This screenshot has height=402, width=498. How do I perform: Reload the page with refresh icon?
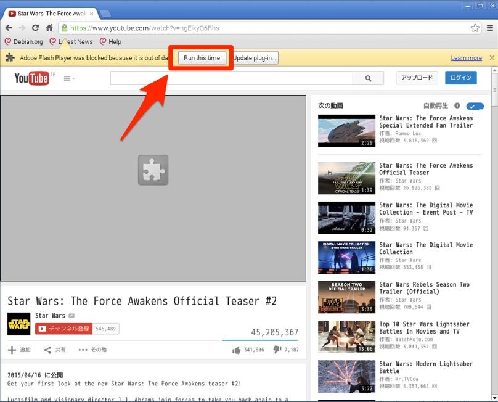(x=35, y=28)
